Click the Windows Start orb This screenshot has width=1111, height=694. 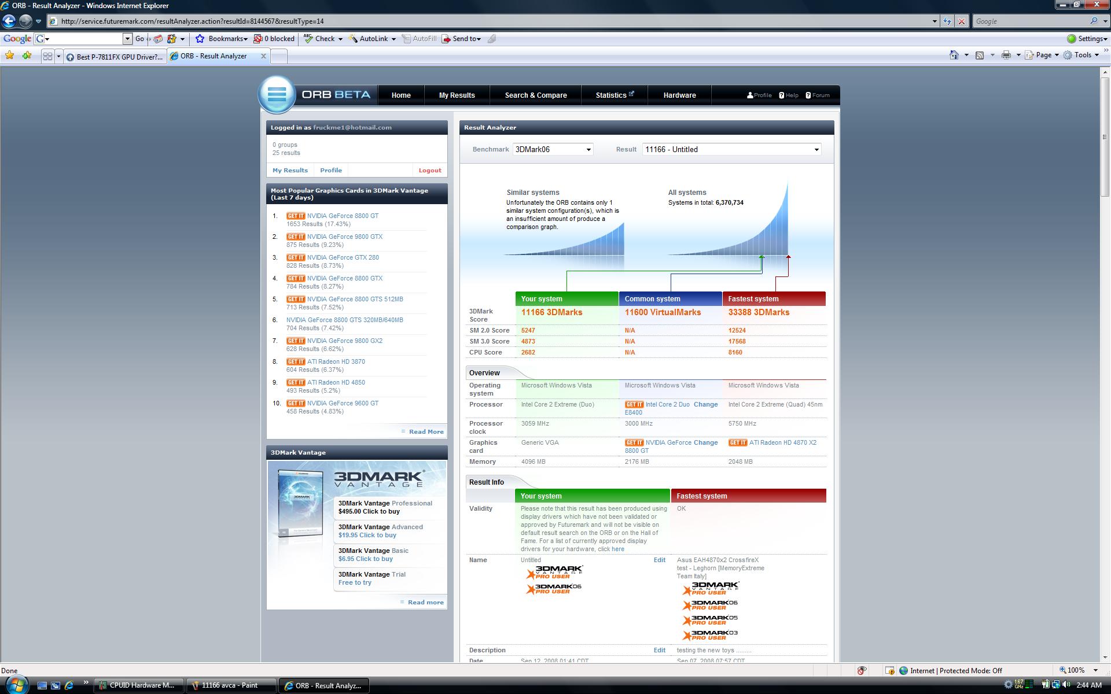point(16,685)
